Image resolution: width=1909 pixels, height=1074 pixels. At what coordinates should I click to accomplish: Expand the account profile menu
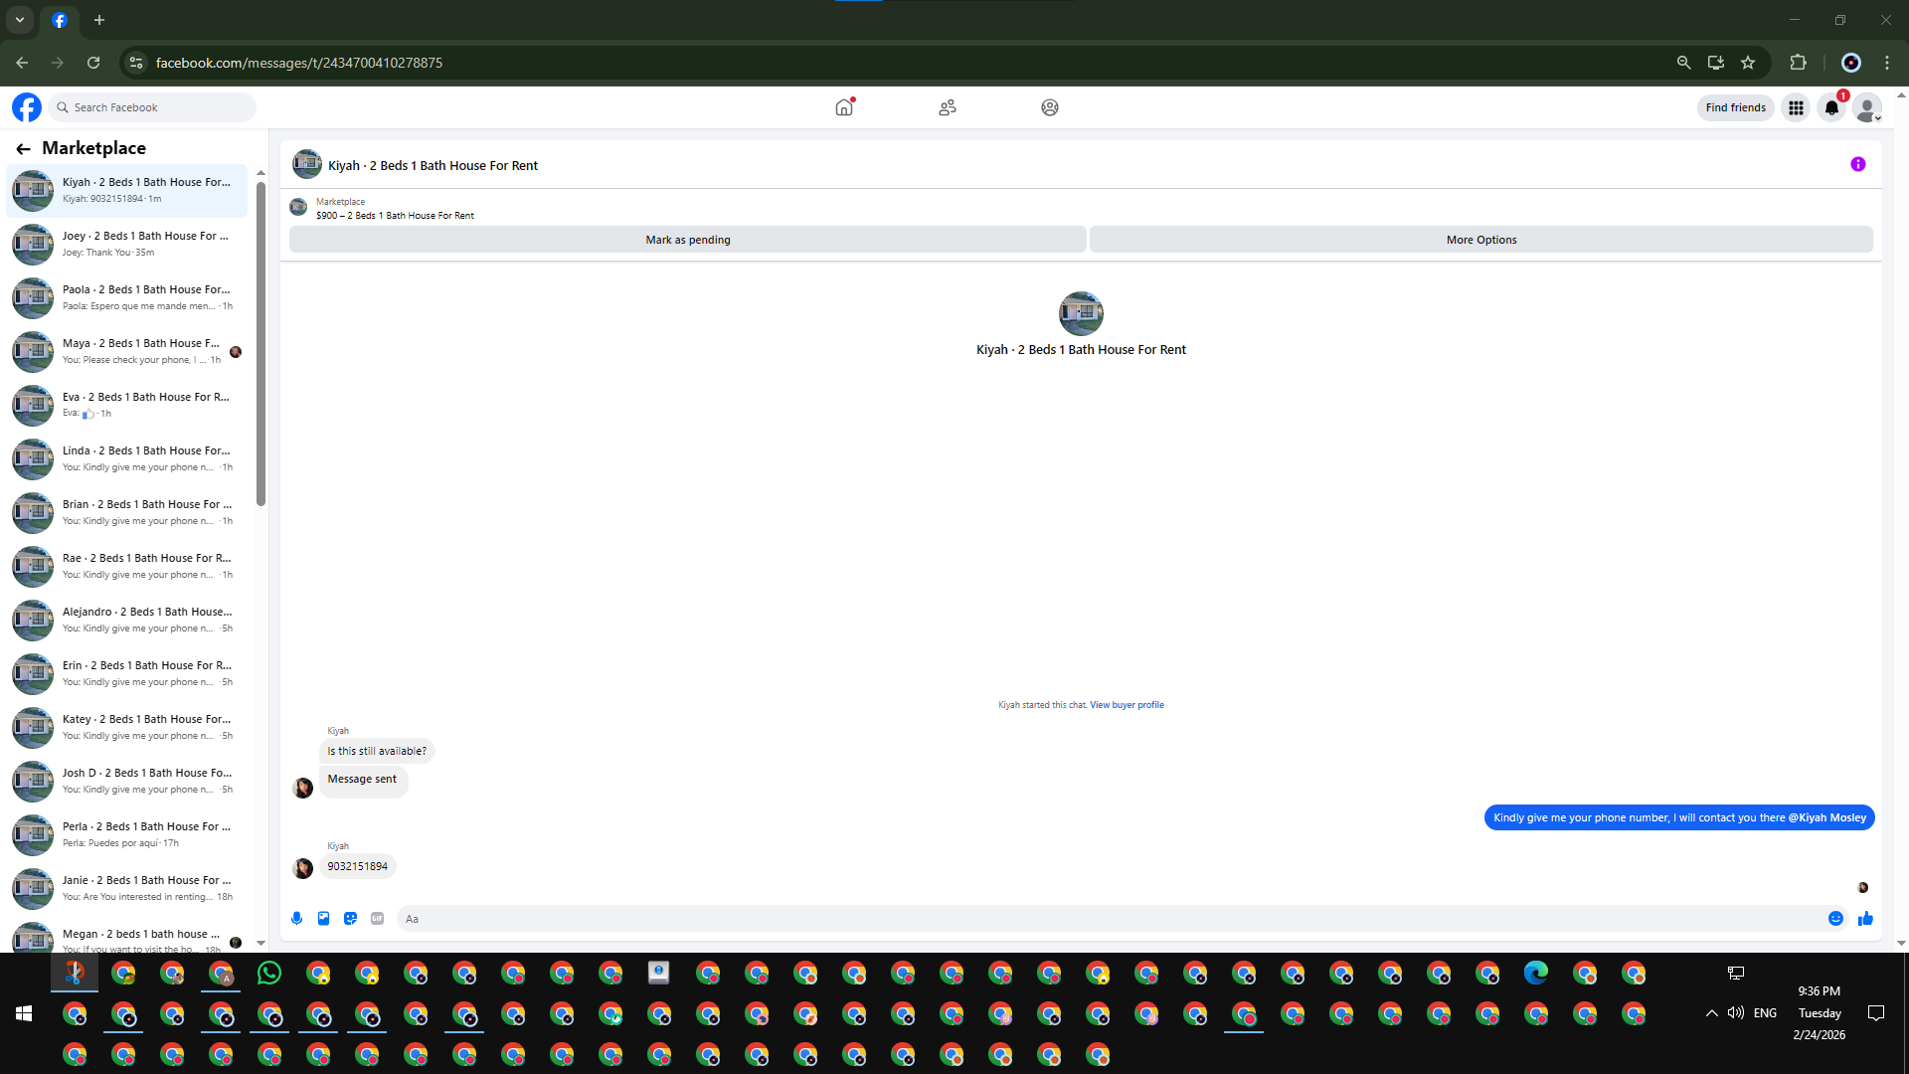click(1867, 107)
